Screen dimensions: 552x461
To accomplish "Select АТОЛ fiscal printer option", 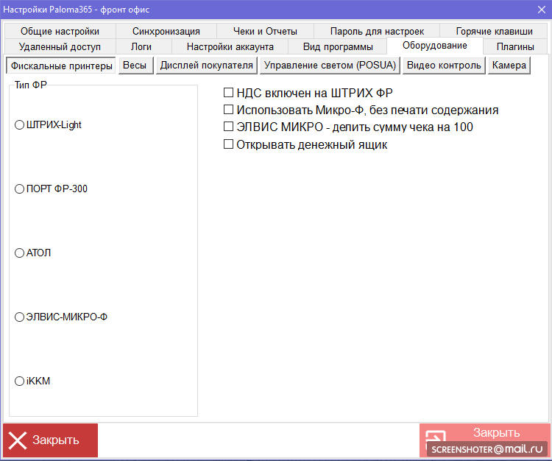I will coord(20,253).
